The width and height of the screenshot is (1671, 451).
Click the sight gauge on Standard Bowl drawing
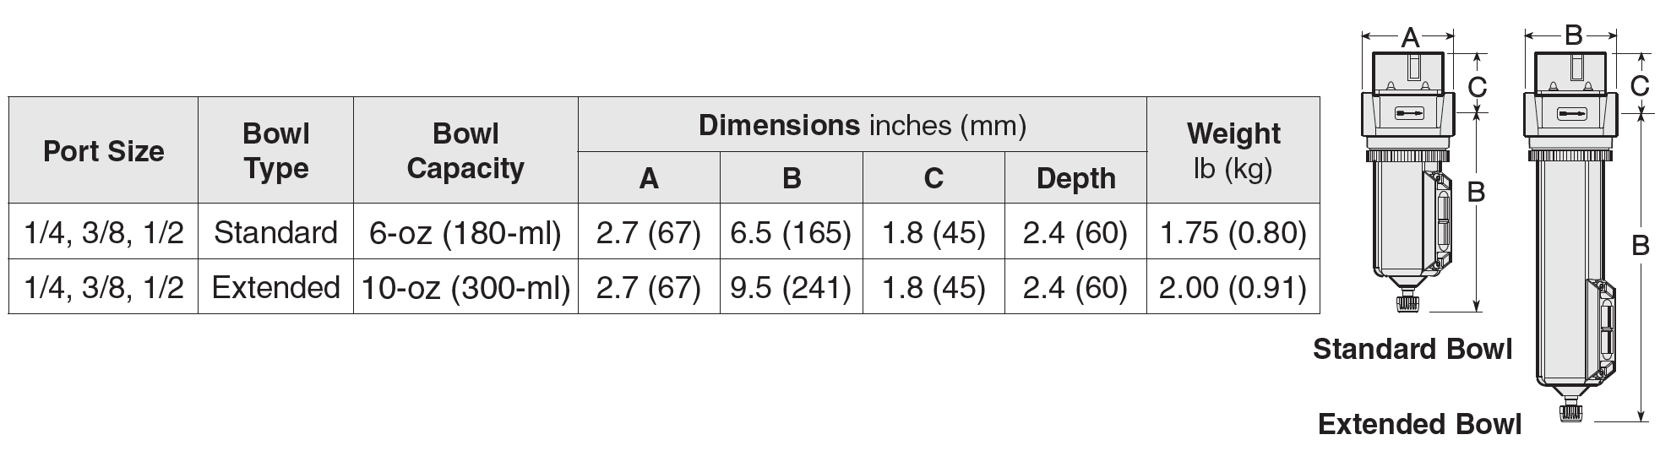click(1437, 225)
